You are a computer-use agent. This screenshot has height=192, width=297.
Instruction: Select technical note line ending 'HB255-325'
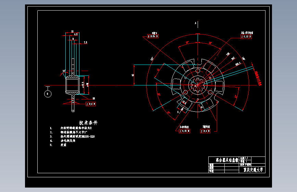click(72, 136)
